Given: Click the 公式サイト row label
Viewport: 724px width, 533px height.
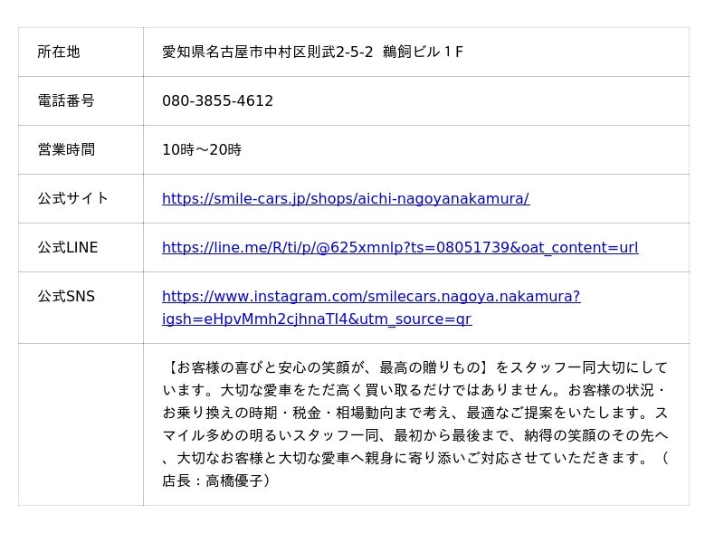Looking at the screenshot, I should coord(73,198).
